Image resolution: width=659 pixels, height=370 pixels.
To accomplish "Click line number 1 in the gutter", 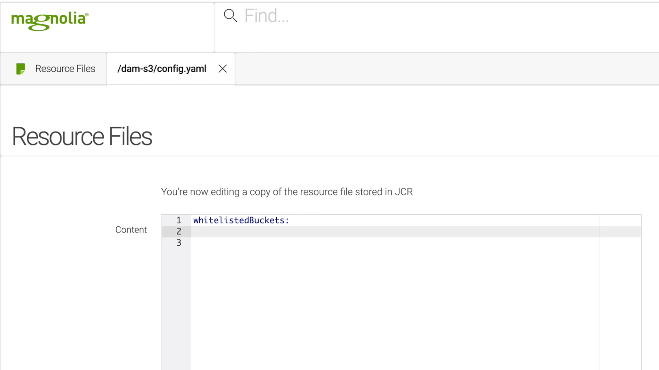I will tap(179, 220).
